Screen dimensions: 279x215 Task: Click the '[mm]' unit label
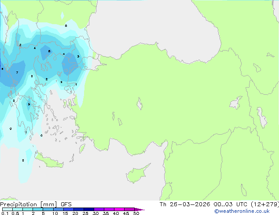pyautogui.click(x=48, y=204)
